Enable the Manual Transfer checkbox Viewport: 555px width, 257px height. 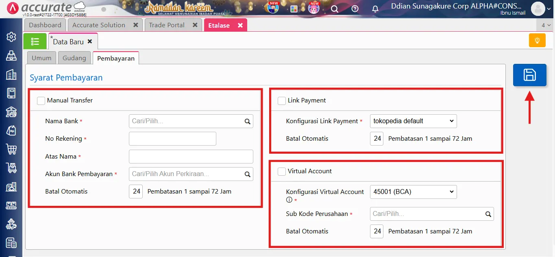[x=41, y=100]
